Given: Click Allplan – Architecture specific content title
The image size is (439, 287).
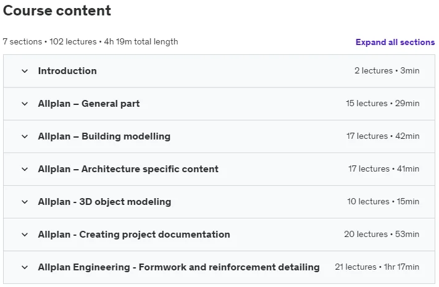Looking at the screenshot, I should click(128, 169).
